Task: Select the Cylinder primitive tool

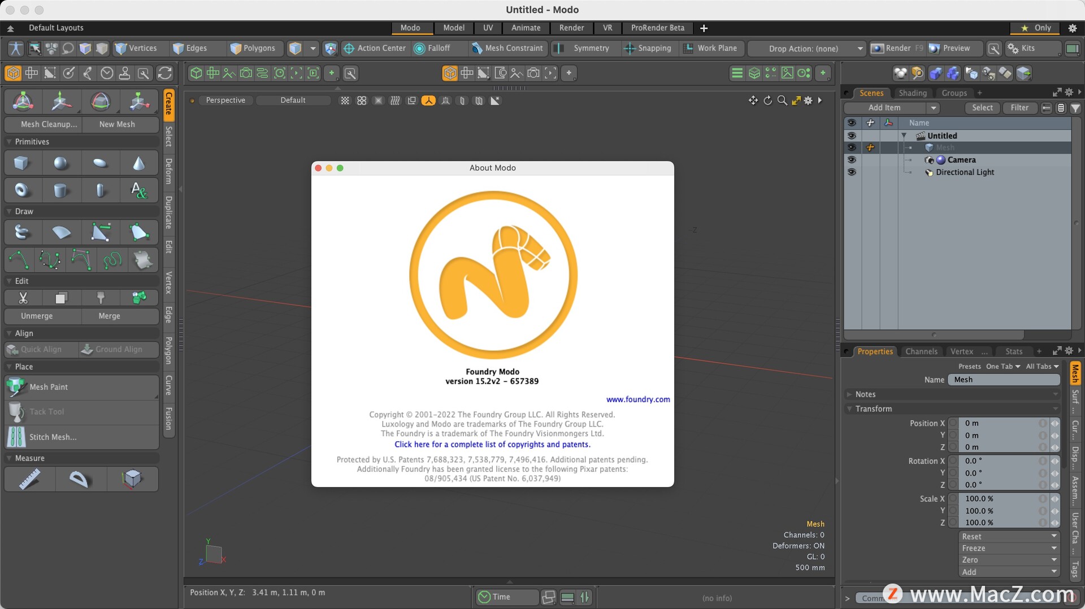Action: click(x=61, y=190)
